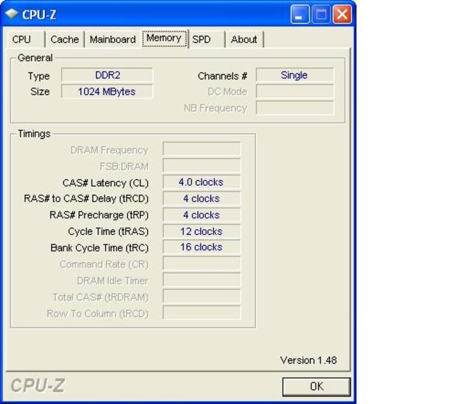The image size is (468, 404).
Task: Click the Version 1.48 text
Action: (308, 360)
